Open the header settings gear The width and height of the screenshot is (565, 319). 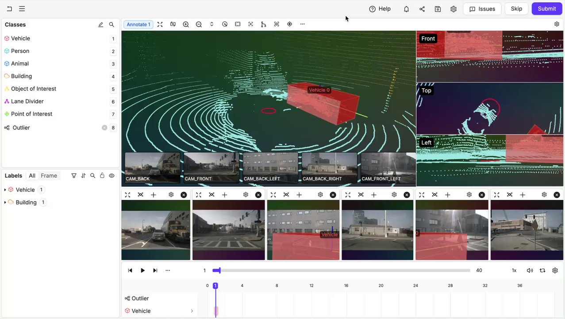(454, 9)
